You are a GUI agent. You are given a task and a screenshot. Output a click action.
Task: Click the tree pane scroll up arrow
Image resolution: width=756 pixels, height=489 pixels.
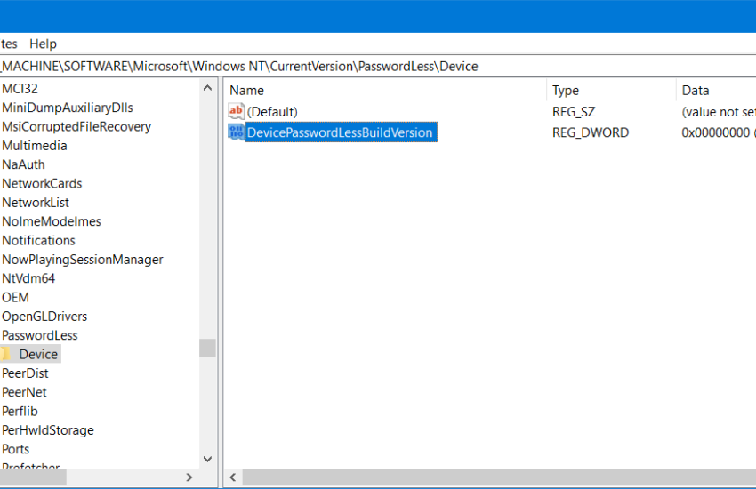(207, 89)
